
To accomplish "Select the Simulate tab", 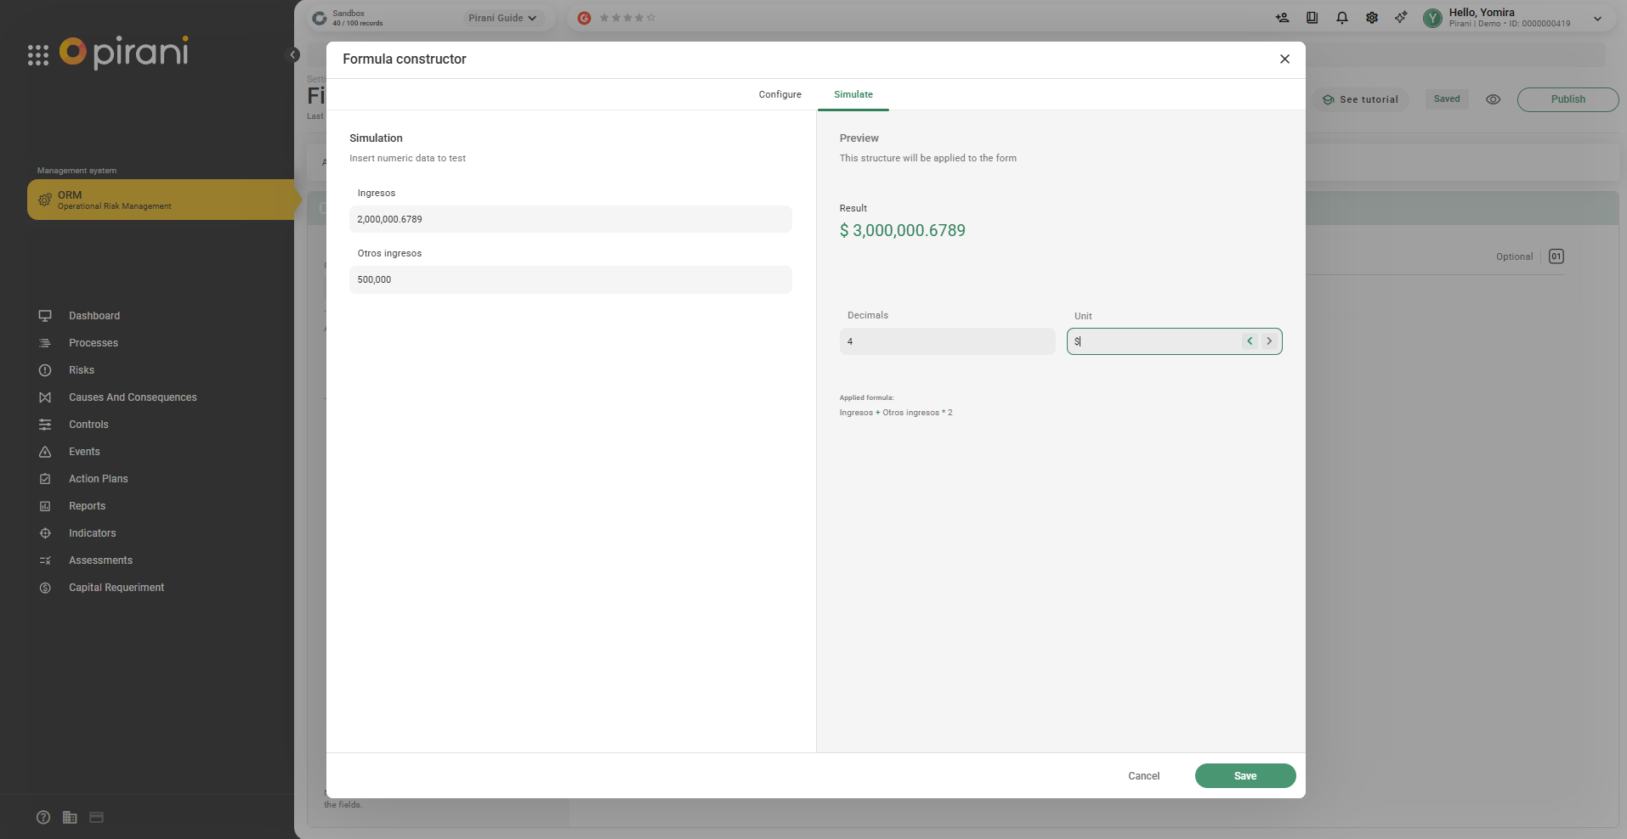I will coord(853,94).
